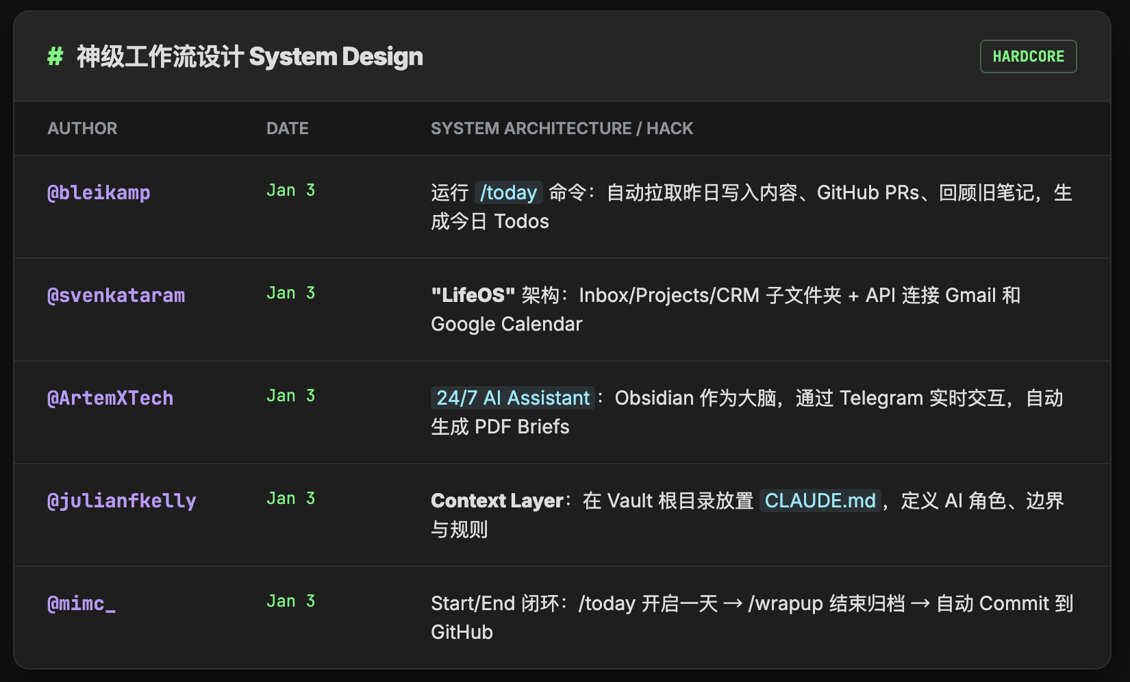Sort by the DATE column header
Image resolution: width=1130 pixels, height=682 pixels.
pyautogui.click(x=287, y=128)
